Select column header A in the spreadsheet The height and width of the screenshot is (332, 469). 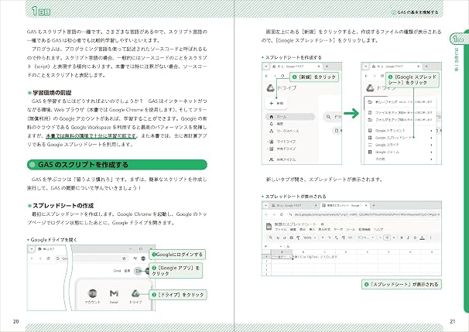coord(282,252)
